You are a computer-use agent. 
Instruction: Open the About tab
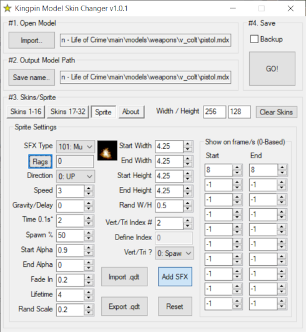tap(131, 111)
